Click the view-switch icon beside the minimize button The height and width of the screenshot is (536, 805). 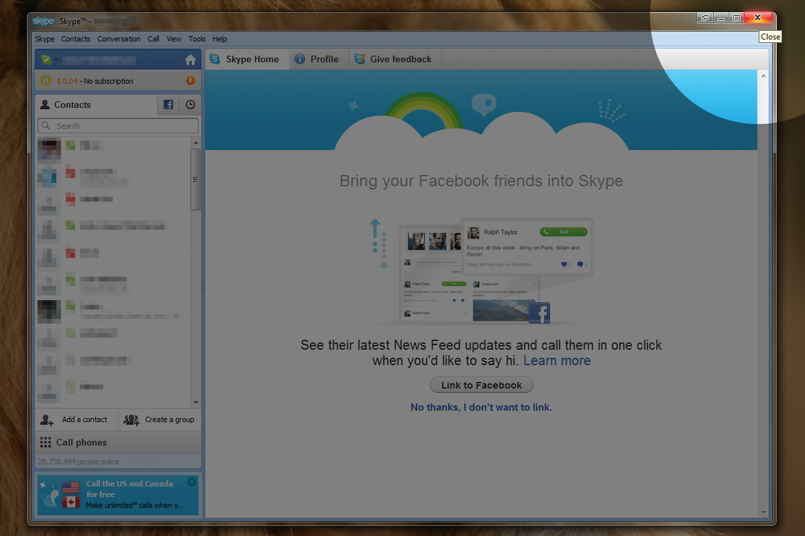[x=705, y=17]
